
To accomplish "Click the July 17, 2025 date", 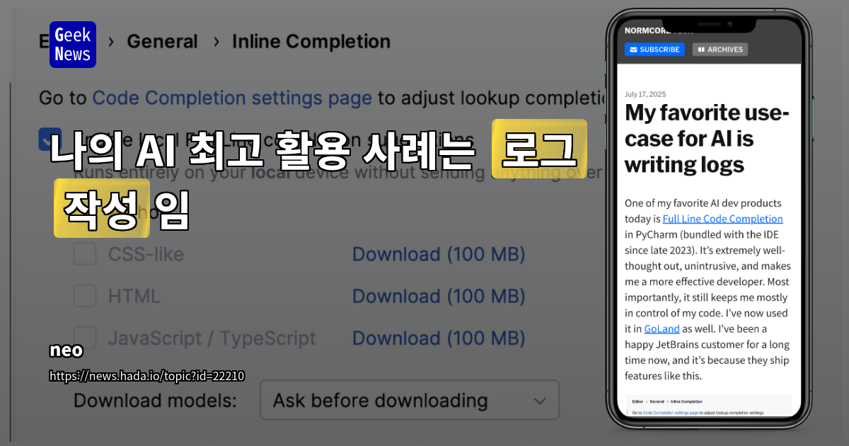I will 645,94.
